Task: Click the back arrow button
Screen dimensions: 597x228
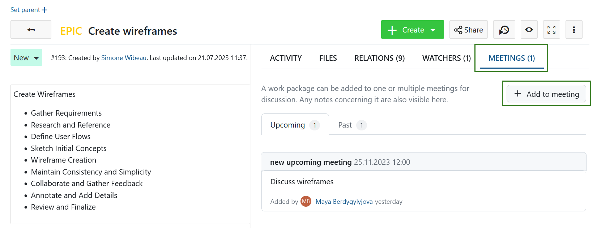Action: [31, 30]
